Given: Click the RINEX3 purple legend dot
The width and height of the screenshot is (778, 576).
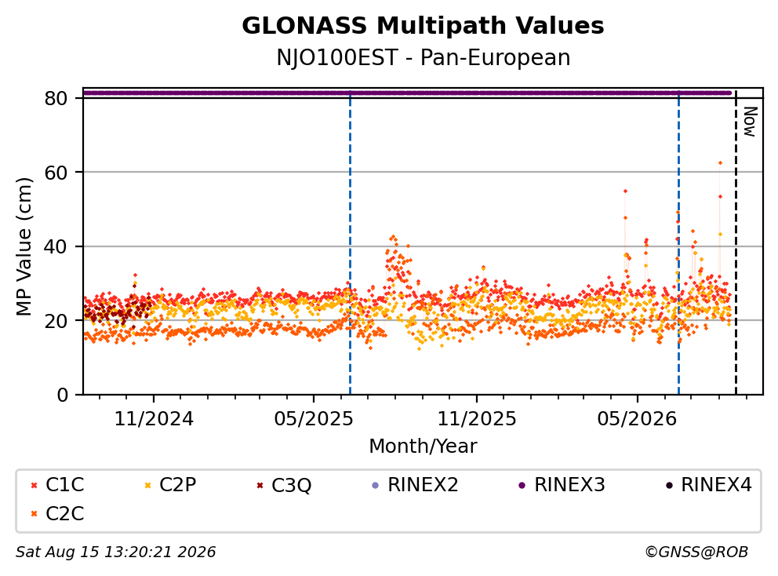Looking at the screenshot, I should click(522, 485).
